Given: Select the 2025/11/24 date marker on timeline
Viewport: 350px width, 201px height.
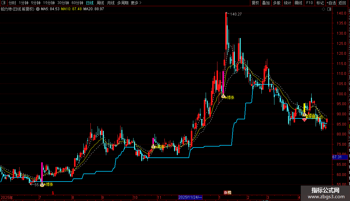Looking at the screenshot, I should [190, 197].
